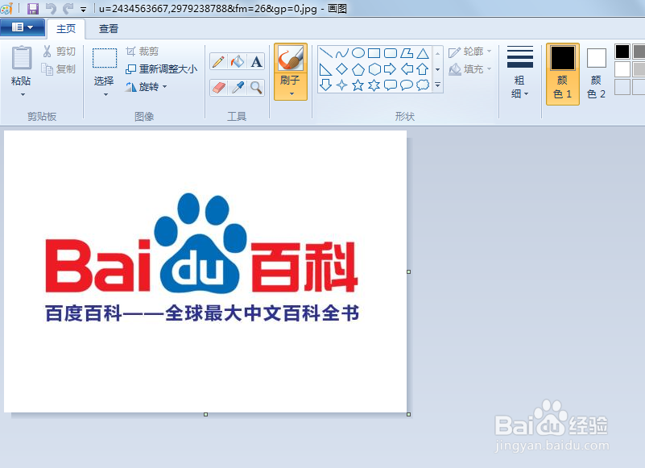Switch to the Home (主页) tab
Image resolution: width=645 pixels, height=468 pixels.
[66, 29]
